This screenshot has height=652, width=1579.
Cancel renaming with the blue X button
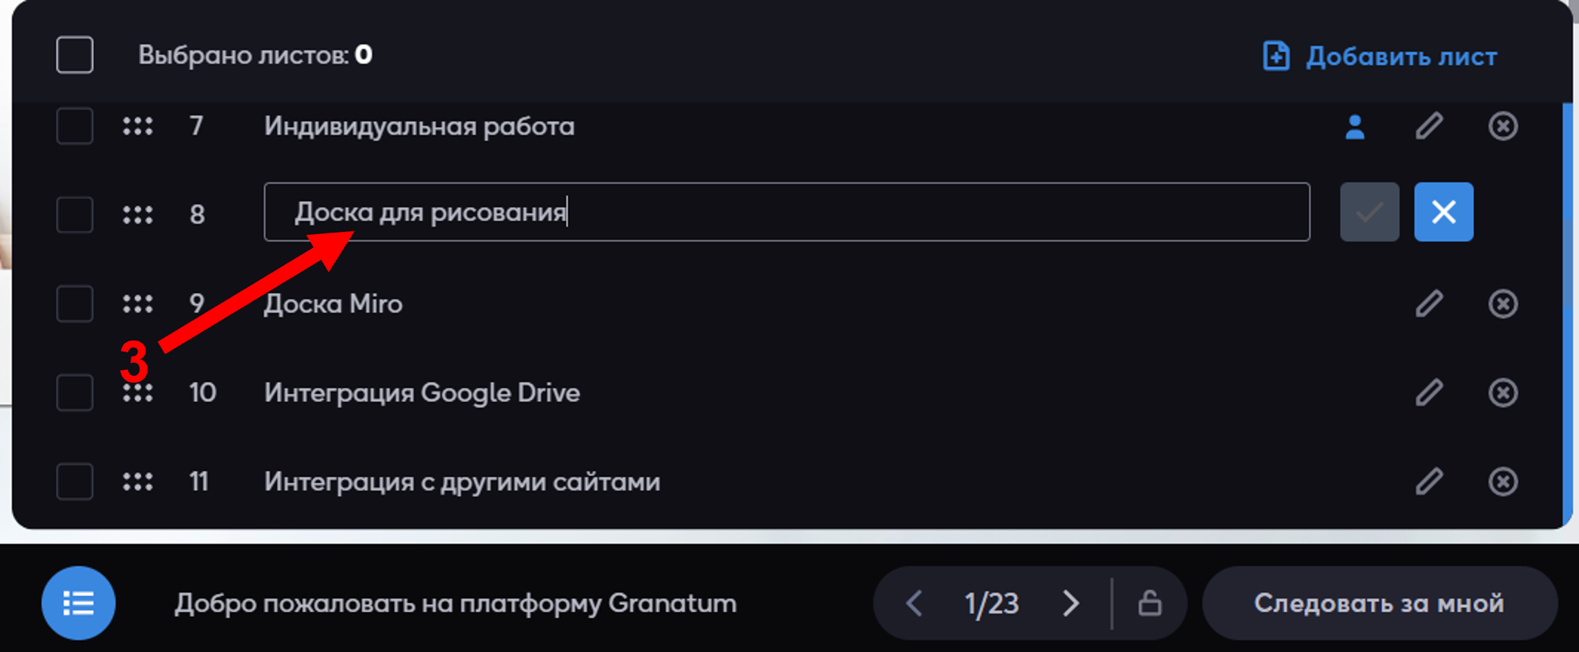pos(1444,212)
